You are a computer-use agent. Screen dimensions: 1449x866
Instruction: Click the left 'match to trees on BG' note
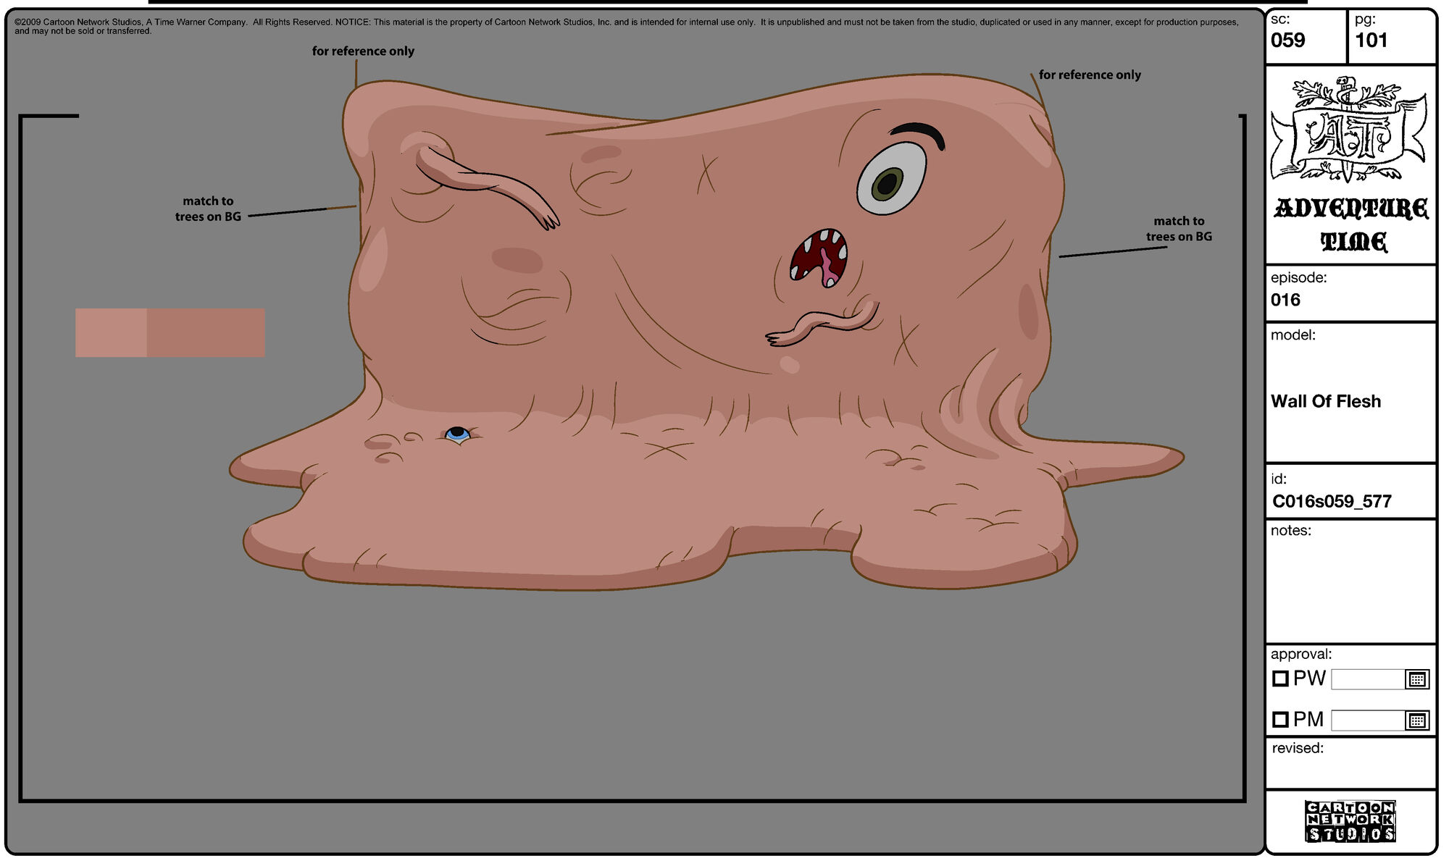[208, 209]
